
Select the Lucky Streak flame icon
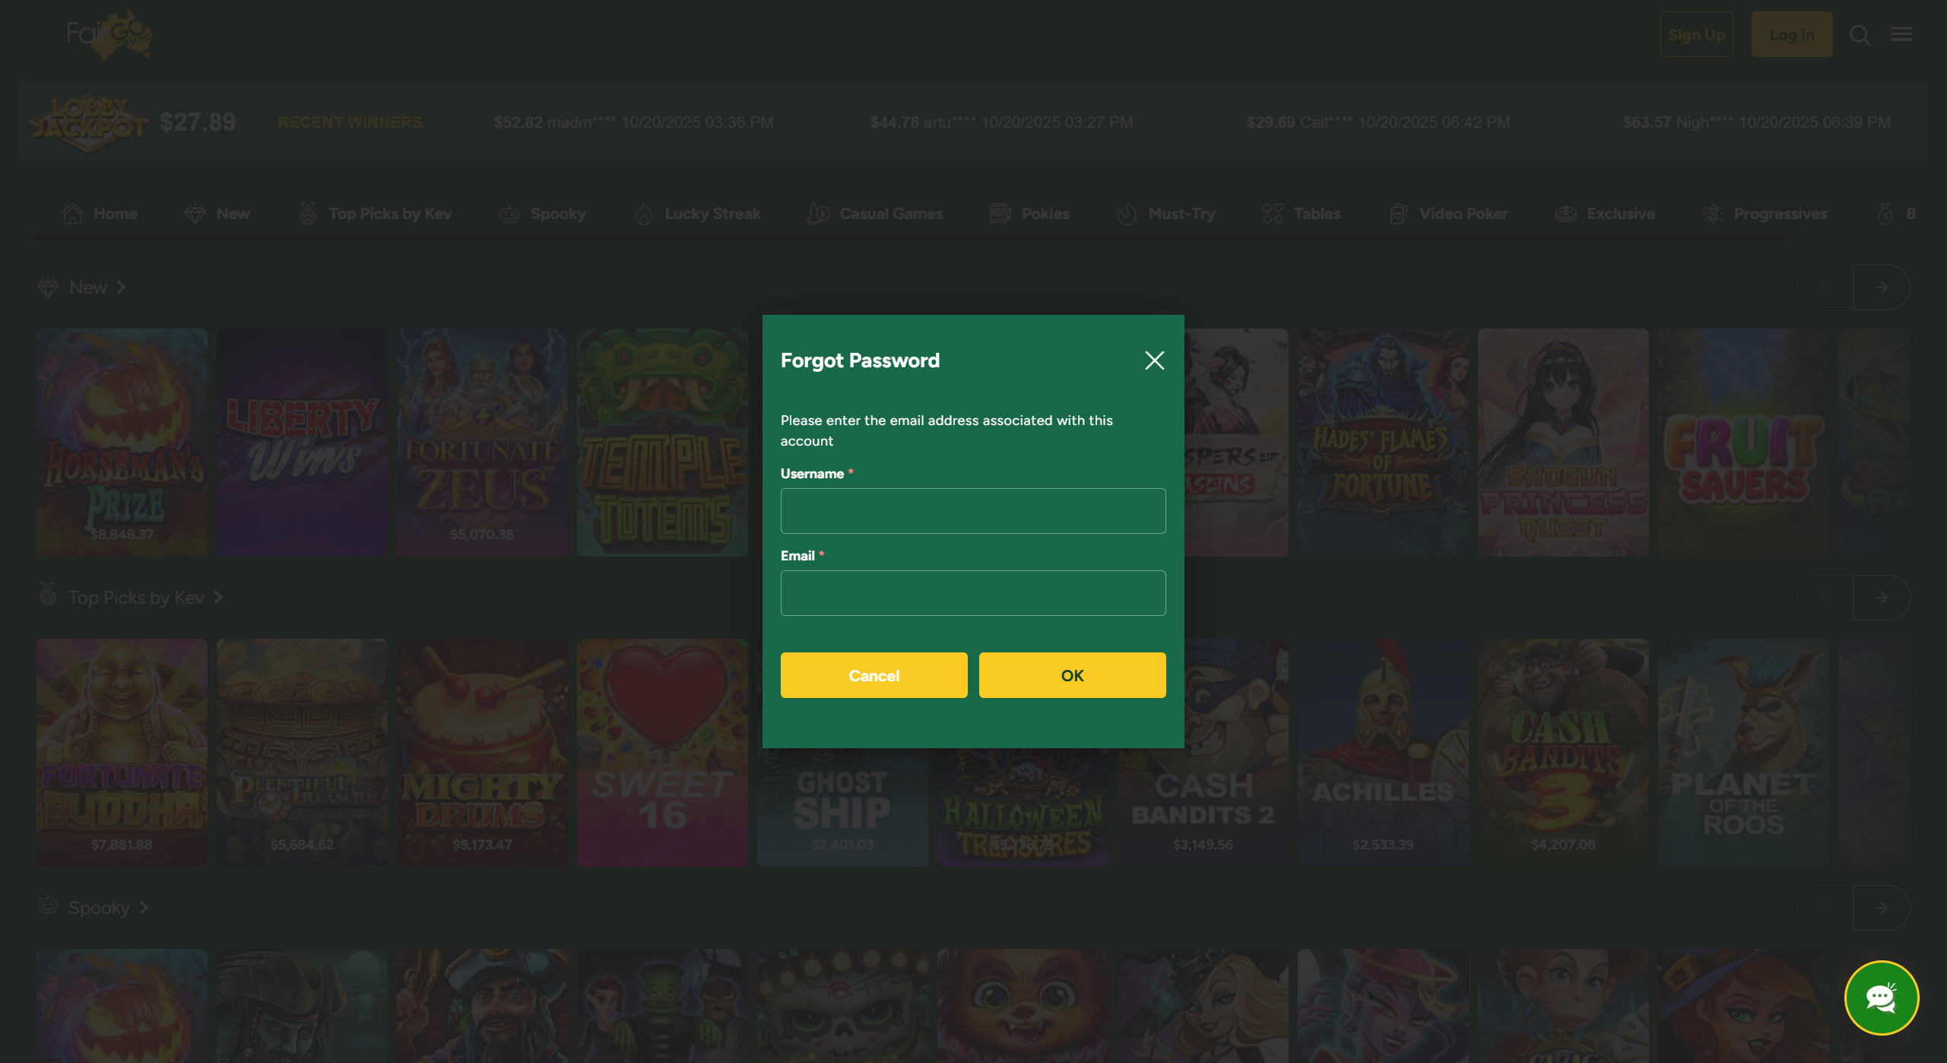[645, 213]
